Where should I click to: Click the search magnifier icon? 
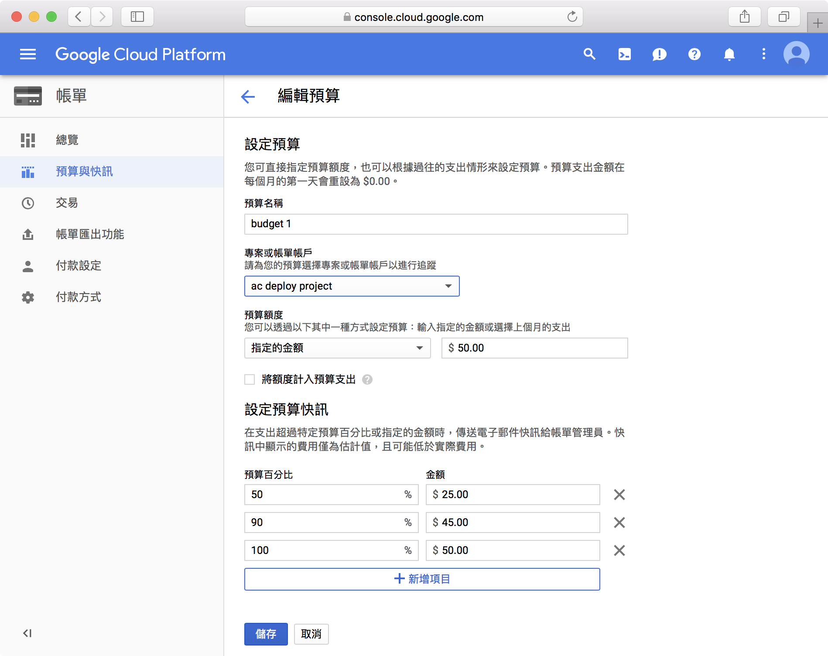pyautogui.click(x=589, y=54)
